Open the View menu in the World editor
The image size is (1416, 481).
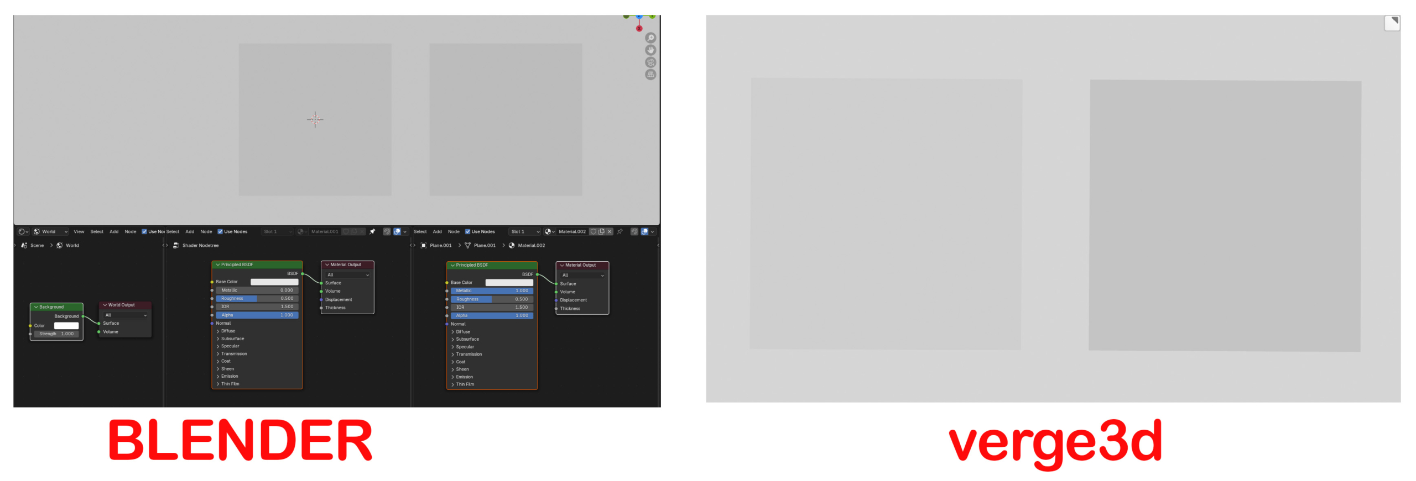tap(79, 231)
